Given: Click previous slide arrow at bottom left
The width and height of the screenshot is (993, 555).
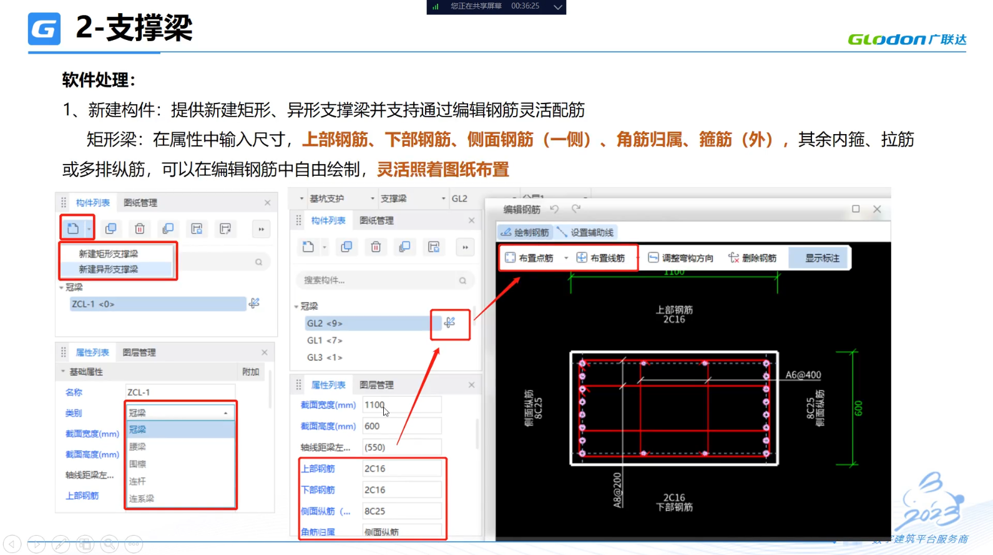Looking at the screenshot, I should [x=12, y=544].
